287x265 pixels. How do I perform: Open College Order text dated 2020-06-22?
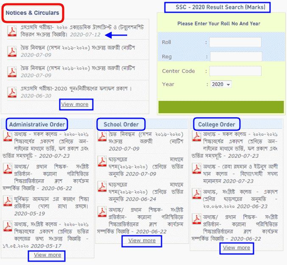(x=235, y=228)
